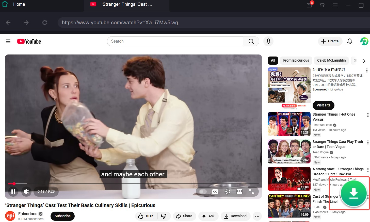Viewport: 370px width, 222px height.
Task: Select the Caleb McLaughlin filter chip
Action: click(x=331, y=61)
